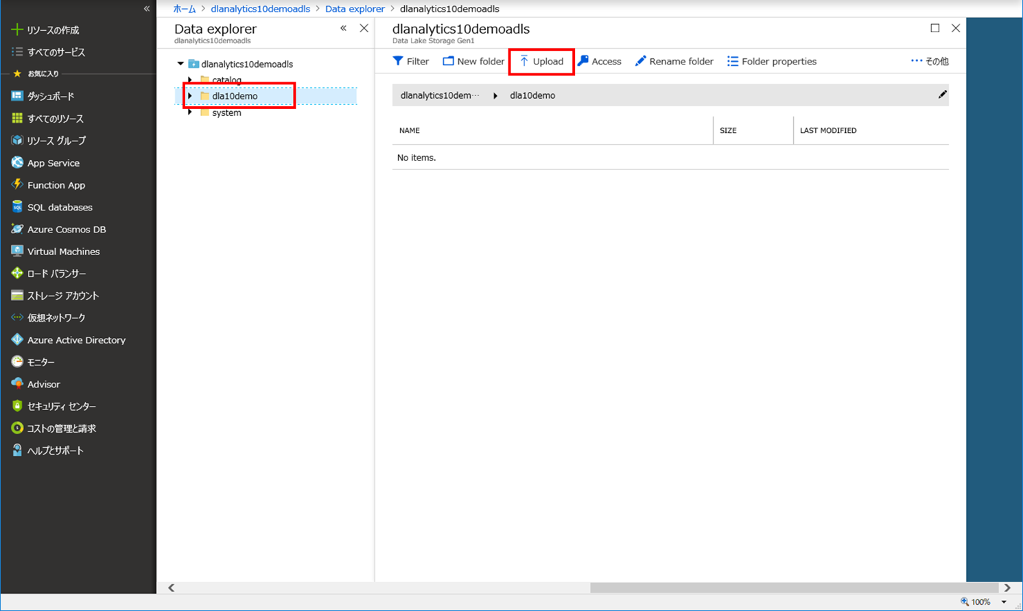
Task: Create a New folder
Action: [x=473, y=62]
